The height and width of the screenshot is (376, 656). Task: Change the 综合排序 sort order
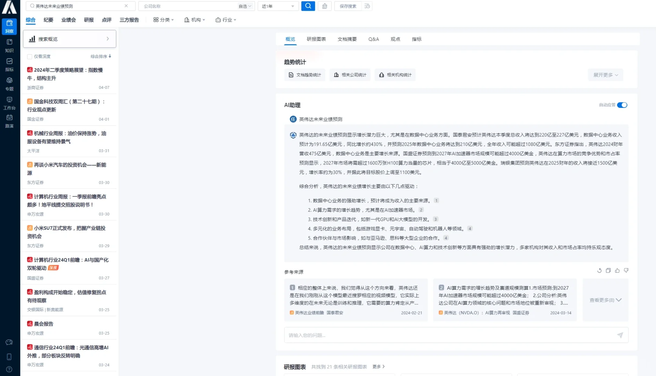[x=101, y=56]
